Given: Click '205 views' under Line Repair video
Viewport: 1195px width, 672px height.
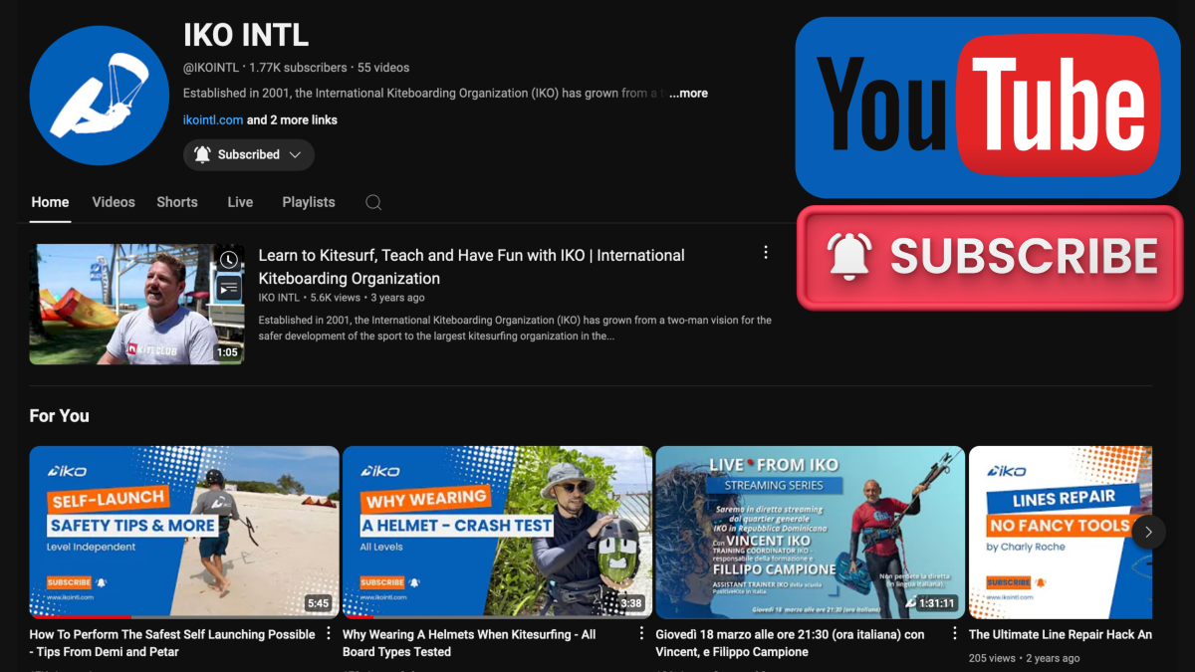Looking at the screenshot, I should (992, 658).
